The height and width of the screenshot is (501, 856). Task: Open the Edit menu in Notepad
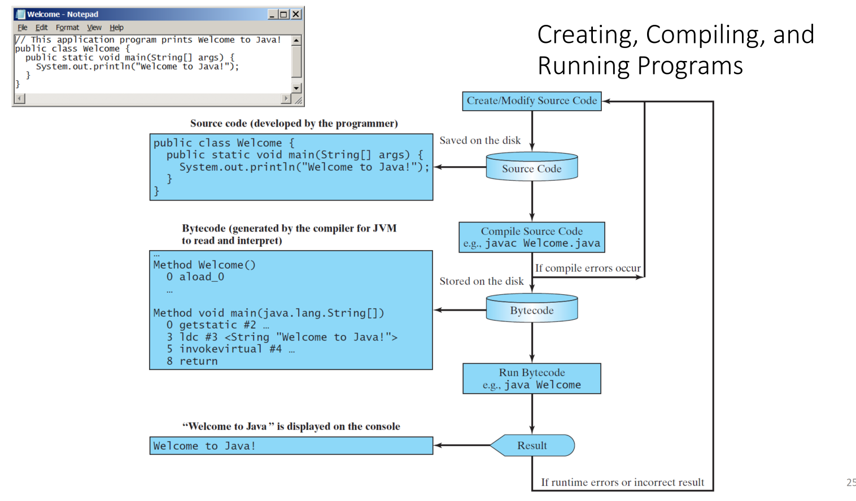coord(41,27)
